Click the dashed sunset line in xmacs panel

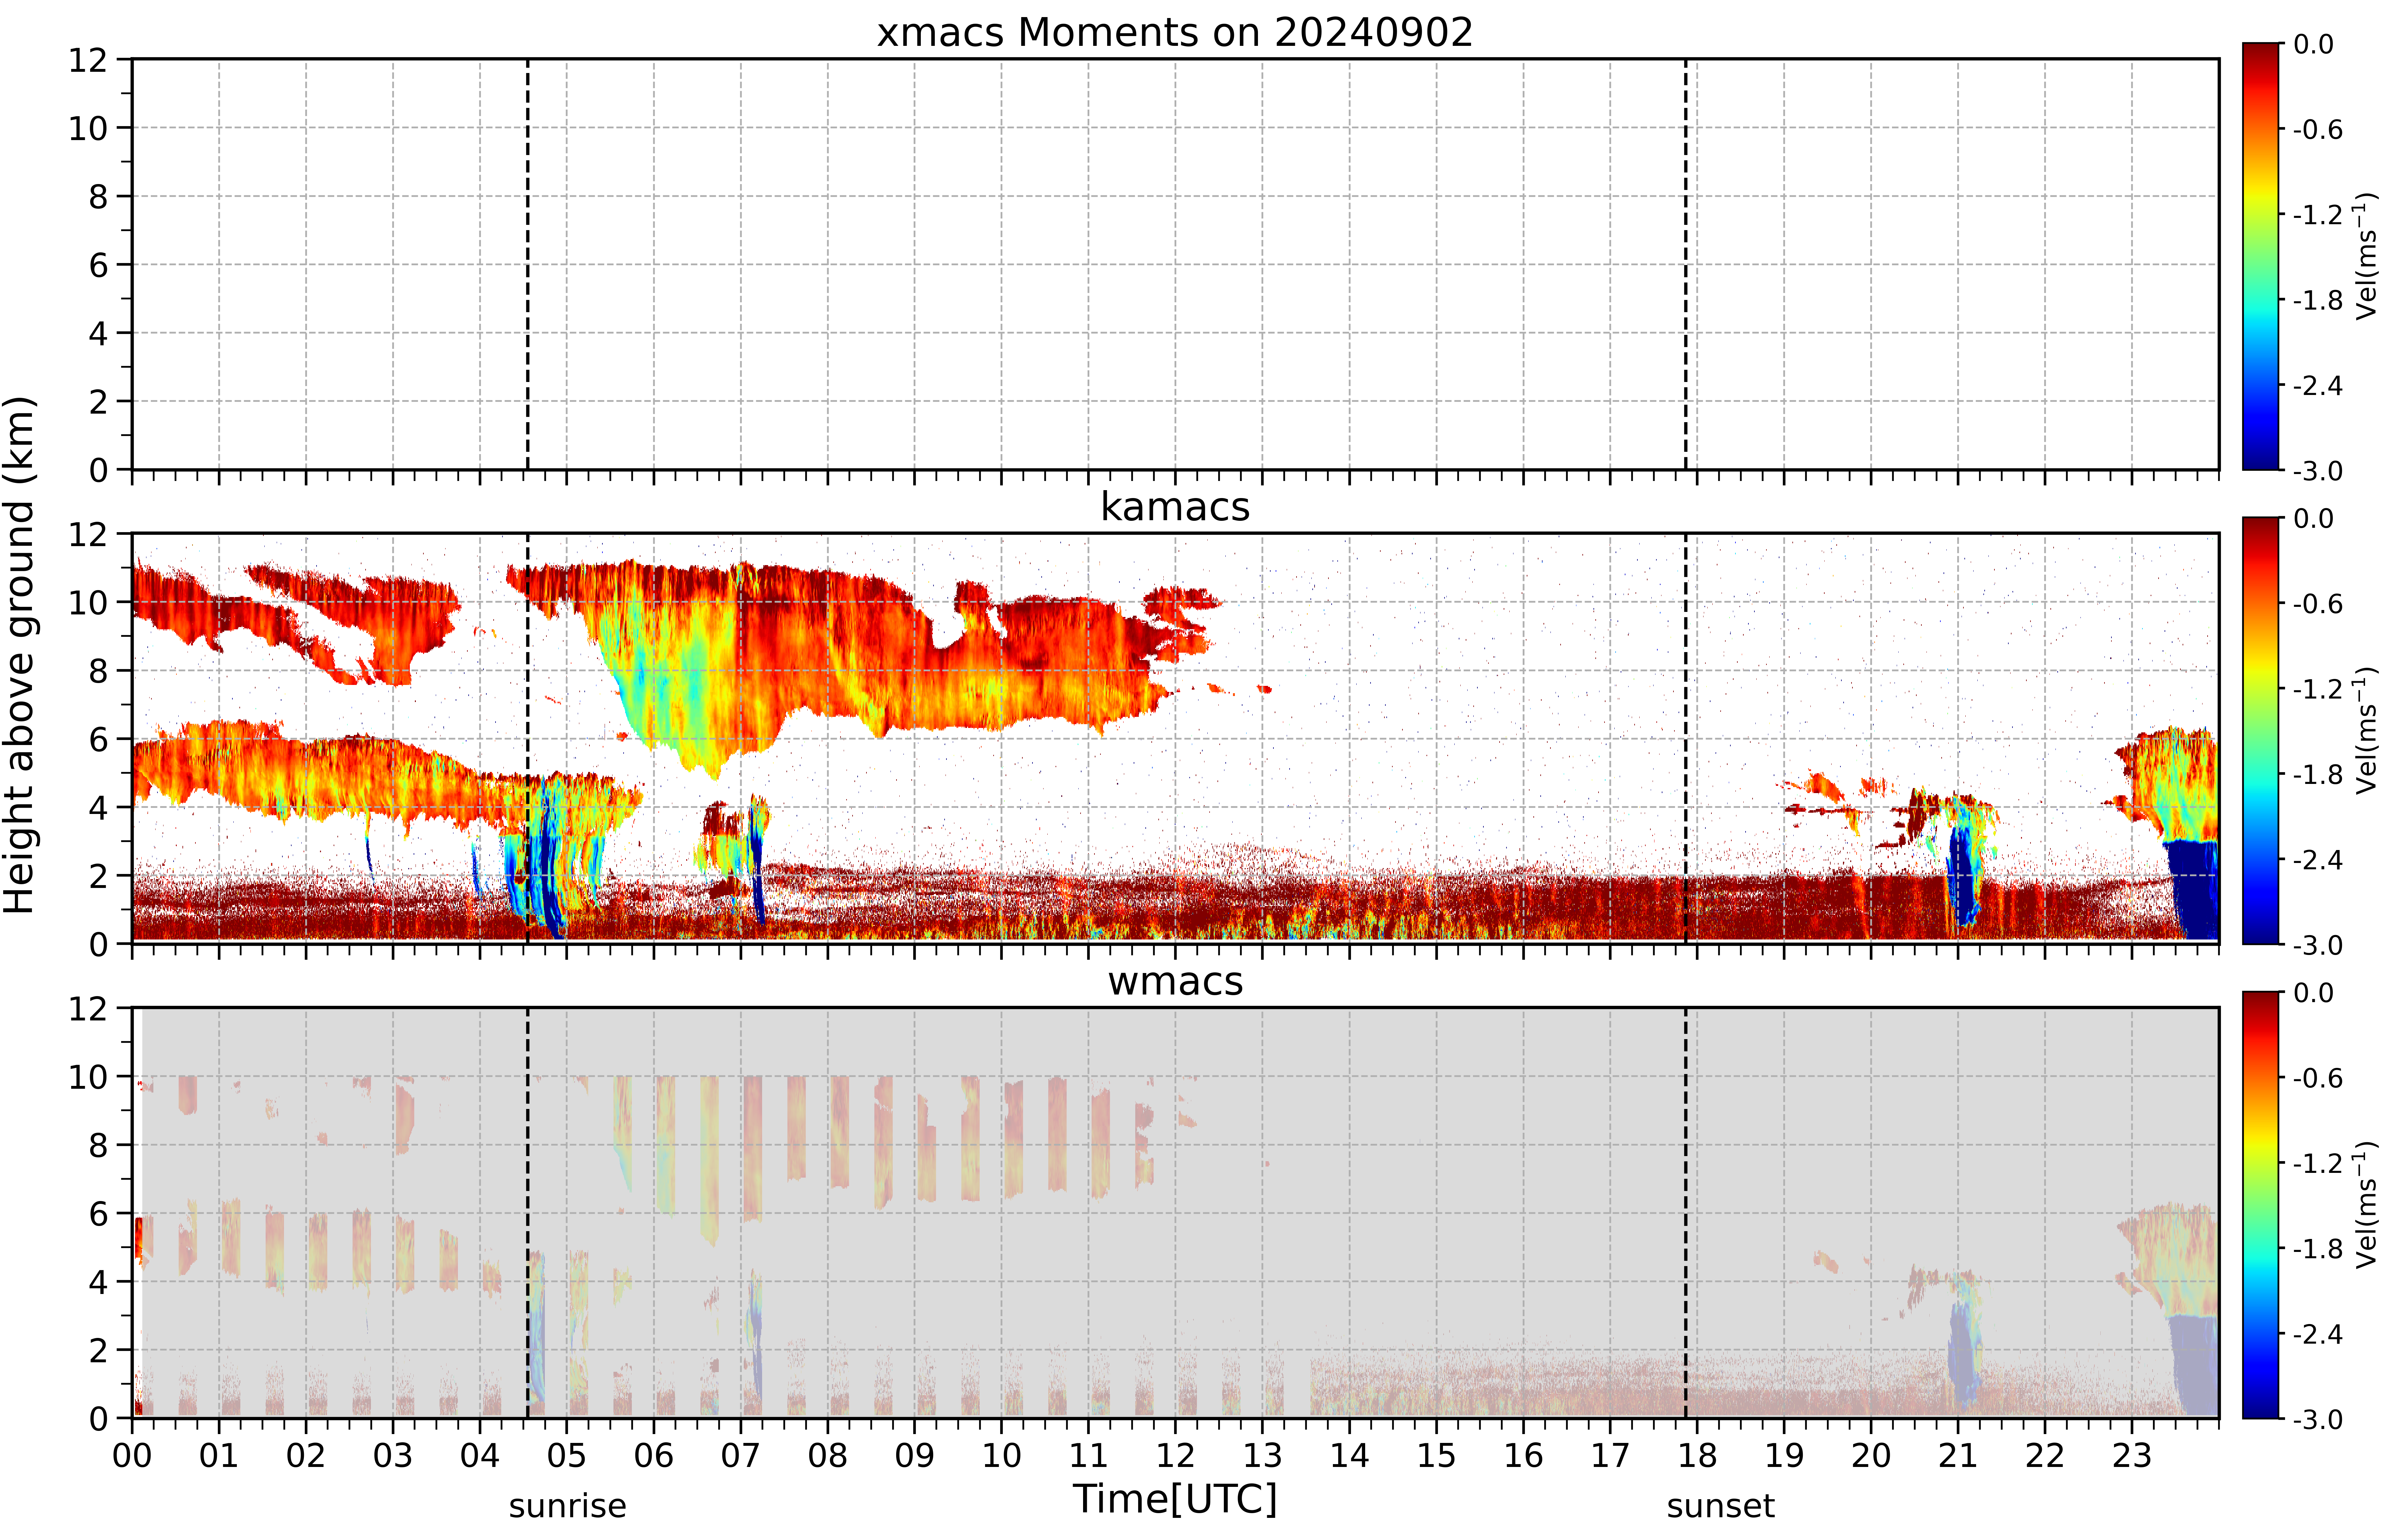click(1685, 264)
